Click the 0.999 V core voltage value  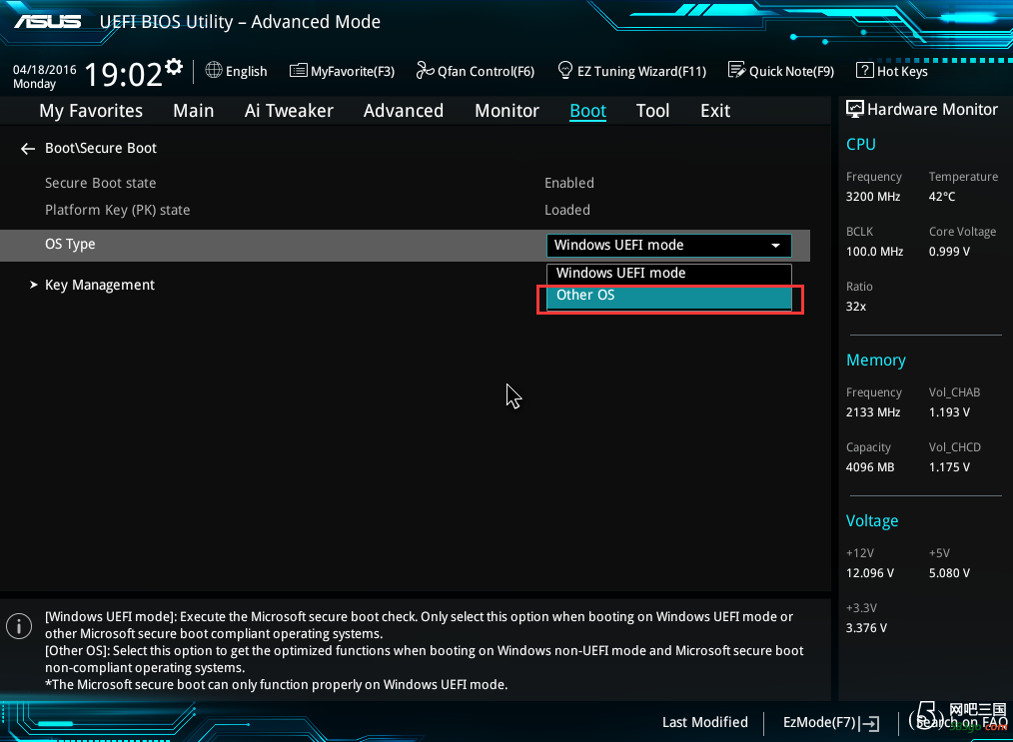[949, 252]
